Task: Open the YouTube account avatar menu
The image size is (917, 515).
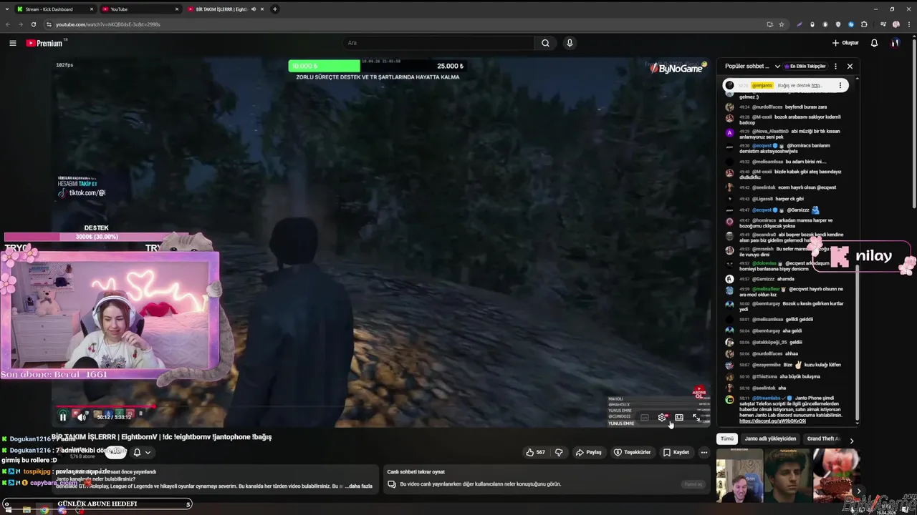Action: 895,43
